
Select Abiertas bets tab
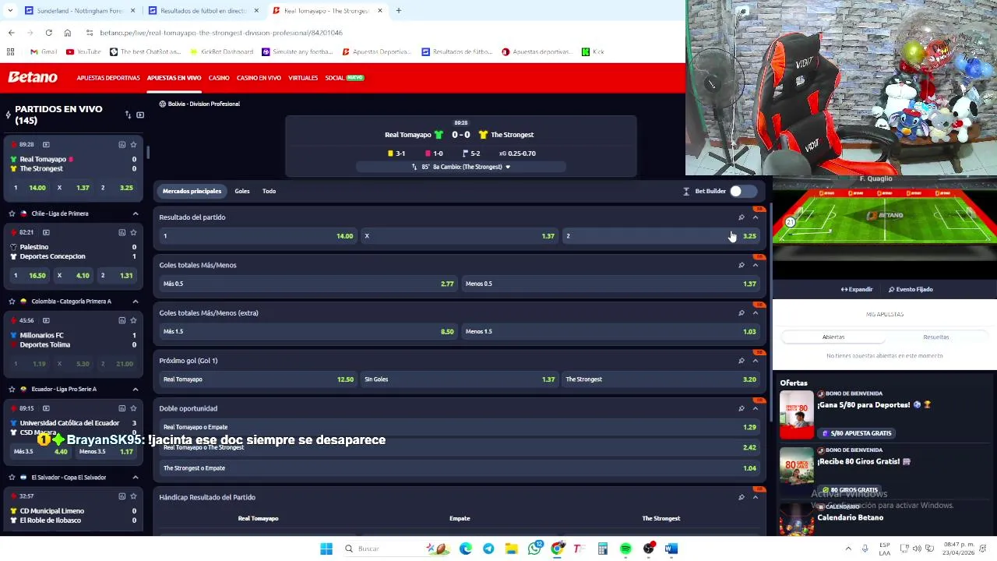coord(833,337)
